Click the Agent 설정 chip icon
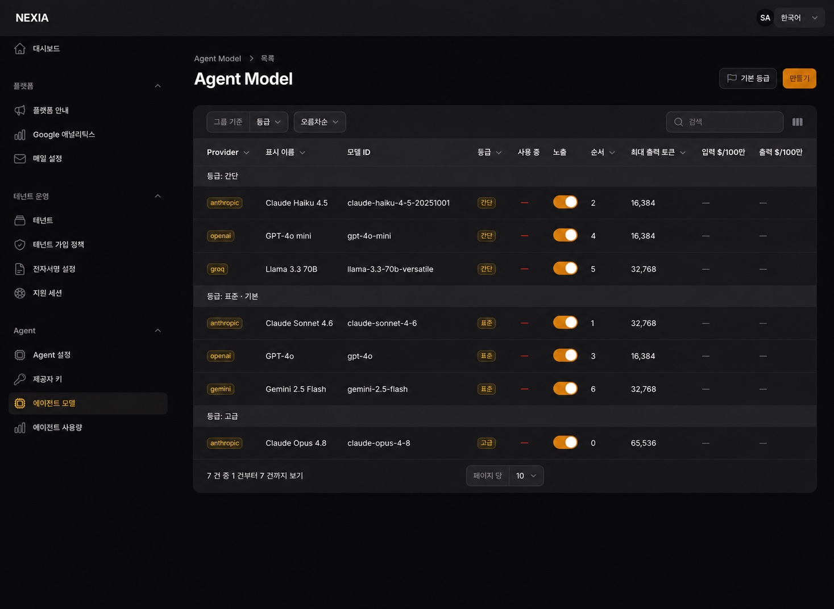This screenshot has width=834, height=609. tap(20, 355)
